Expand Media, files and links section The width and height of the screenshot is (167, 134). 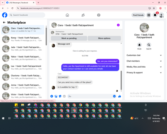click(144, 67)
